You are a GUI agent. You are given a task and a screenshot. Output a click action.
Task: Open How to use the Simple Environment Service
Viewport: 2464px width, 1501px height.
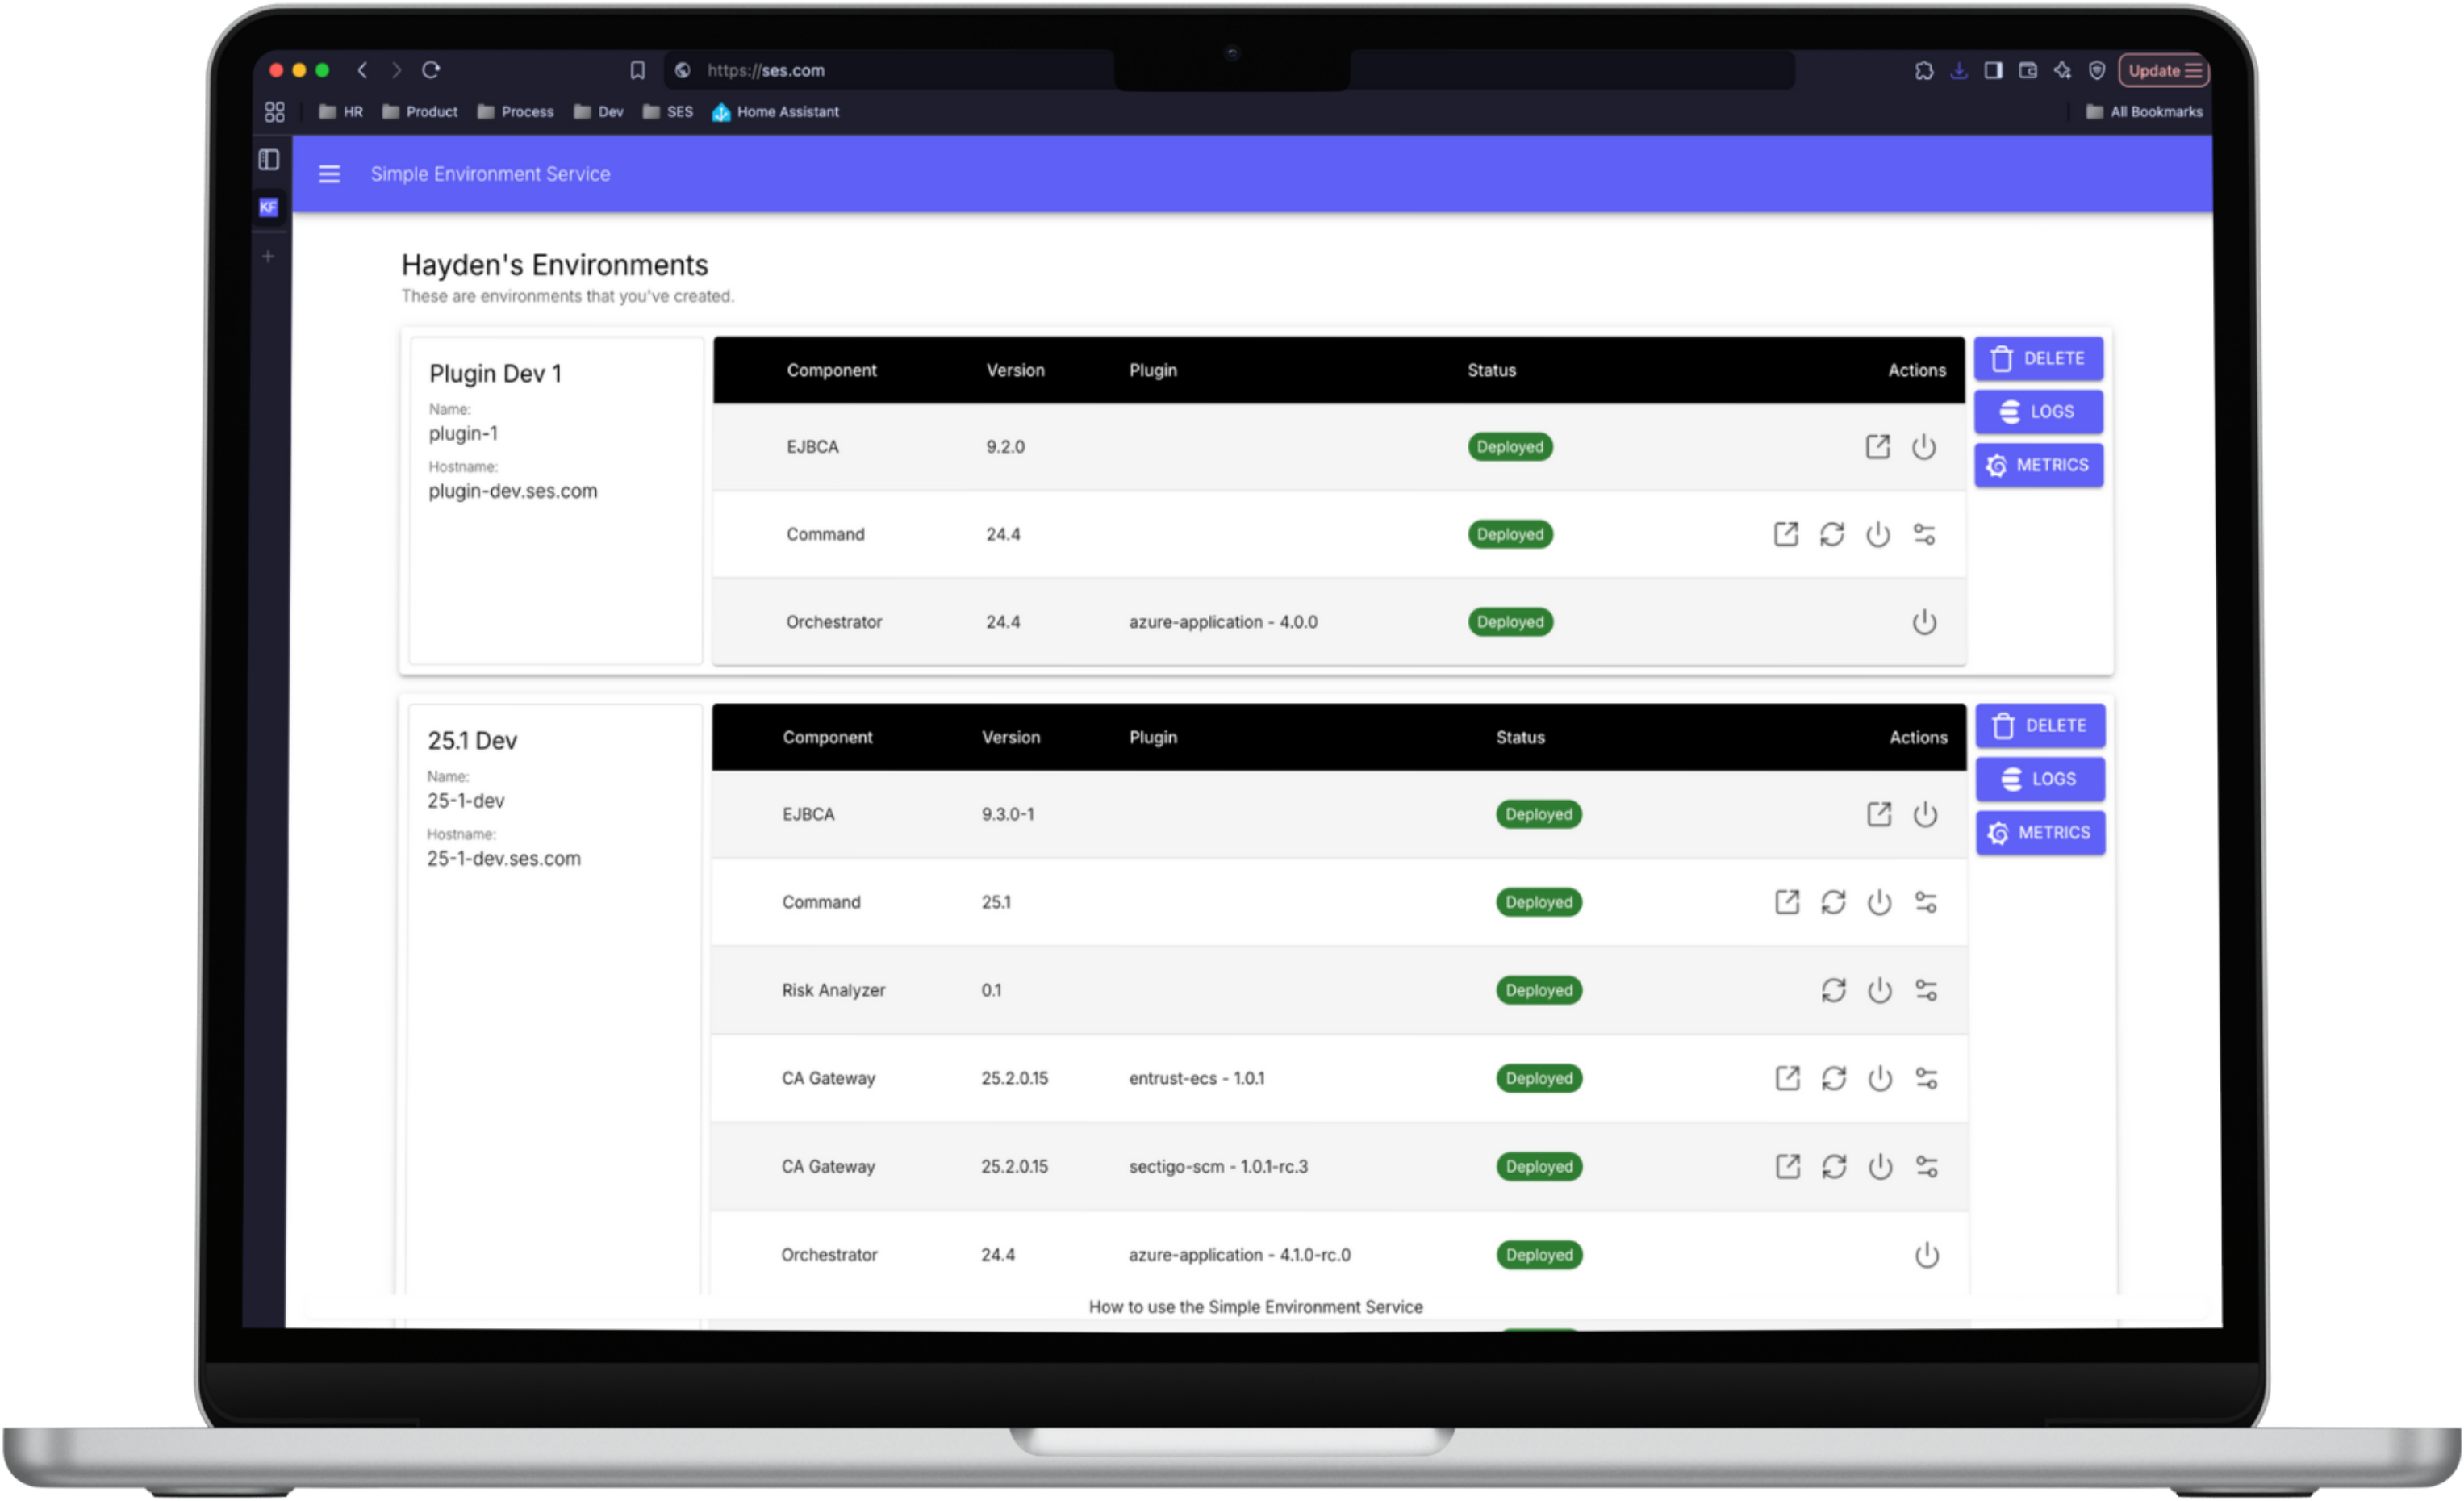point(1255,1307)
